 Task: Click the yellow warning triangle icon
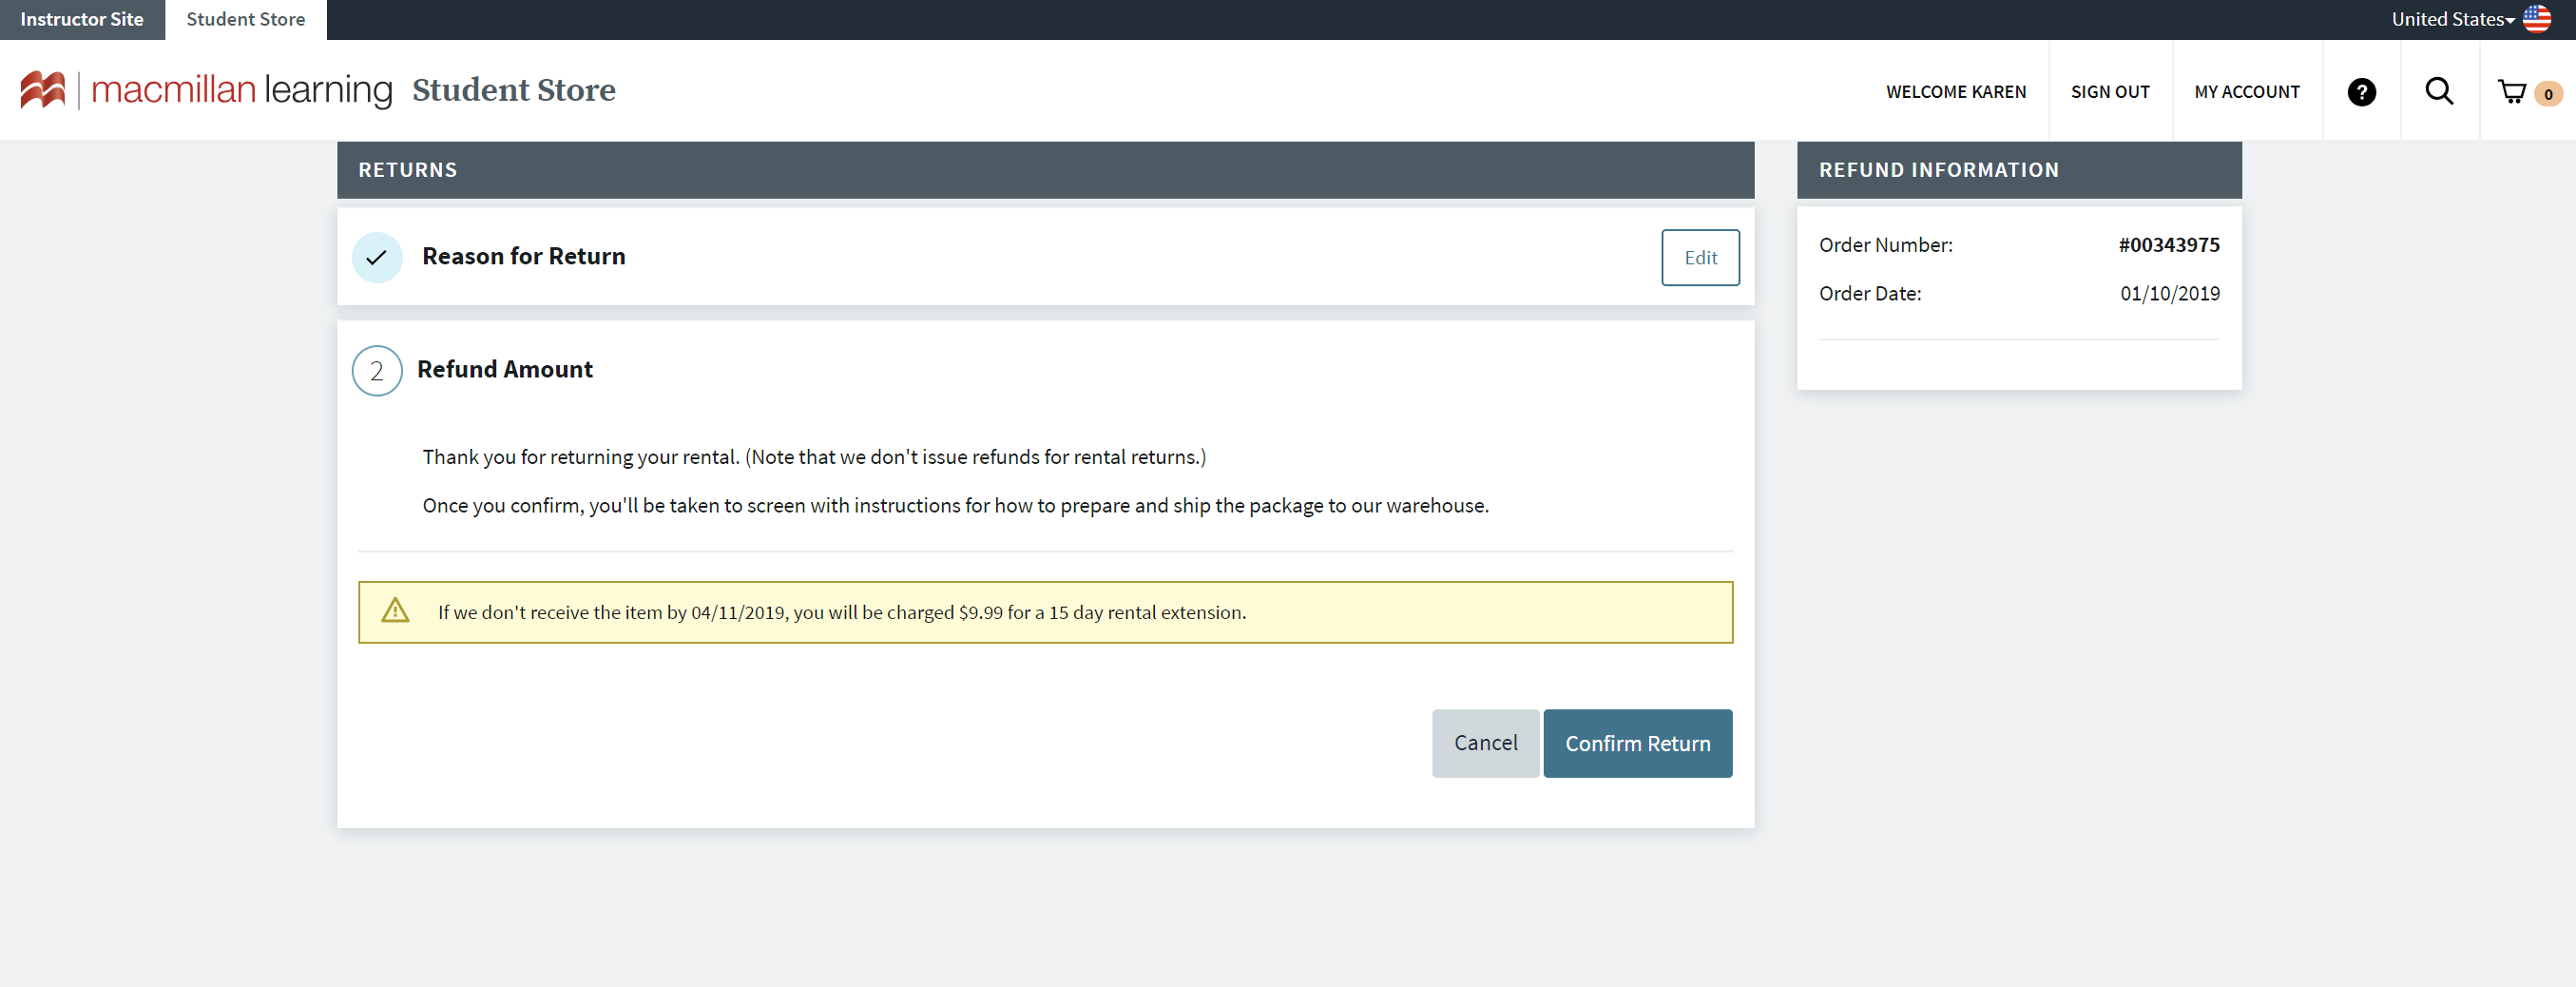tap(395, 611)
